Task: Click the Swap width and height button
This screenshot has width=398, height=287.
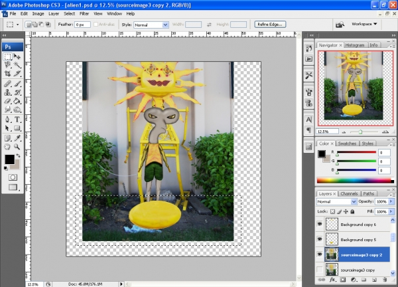Action: tap(209, 25)
